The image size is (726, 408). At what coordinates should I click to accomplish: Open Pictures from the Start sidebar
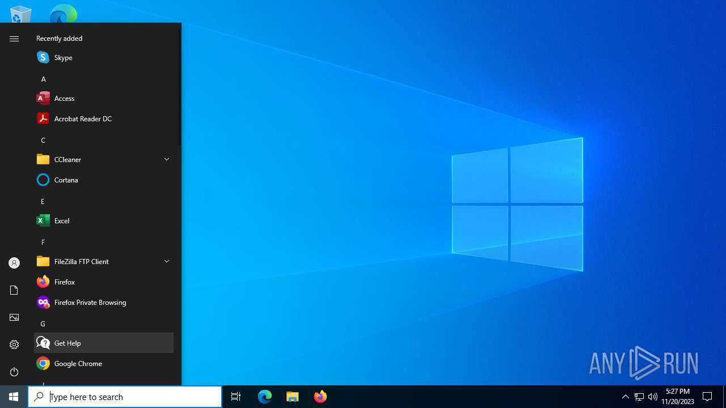tap(14, 317)
